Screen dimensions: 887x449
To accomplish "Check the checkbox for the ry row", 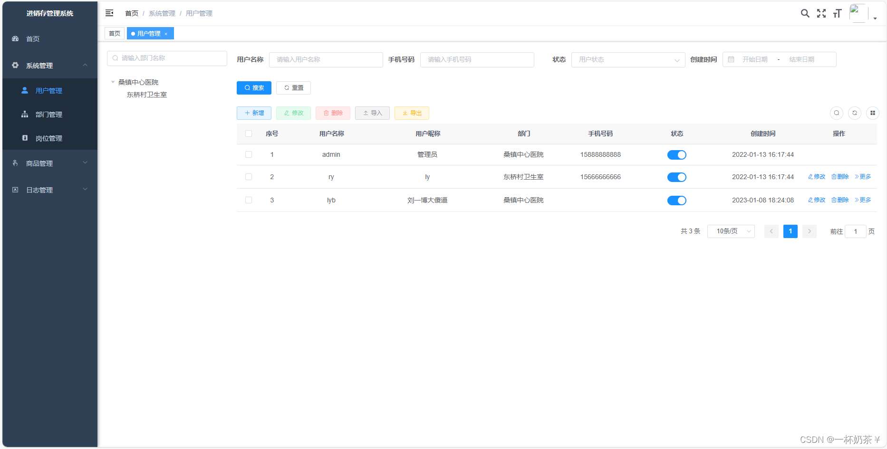I will pyautogui.click(x=249, y=177).
